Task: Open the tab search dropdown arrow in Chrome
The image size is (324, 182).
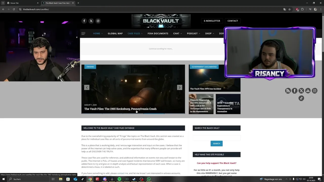Action: (x=3, y=3)
